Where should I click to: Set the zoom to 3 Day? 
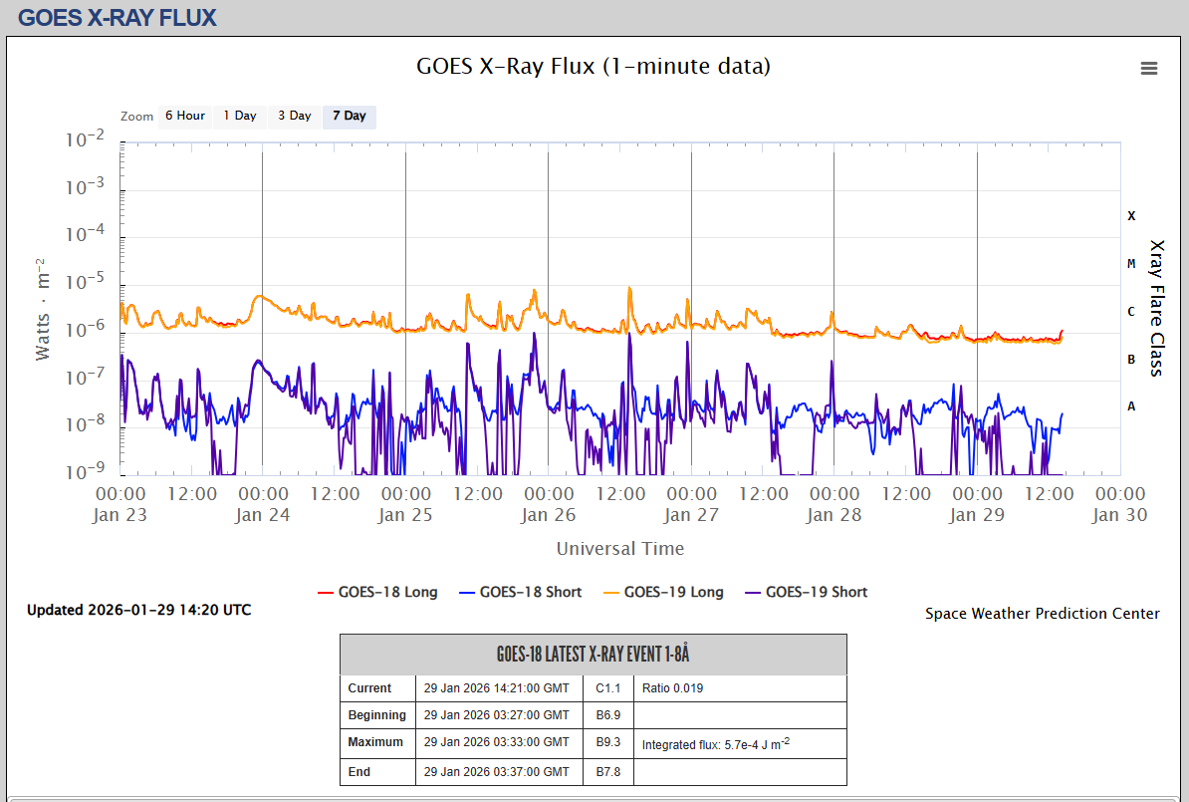(294, 116)
